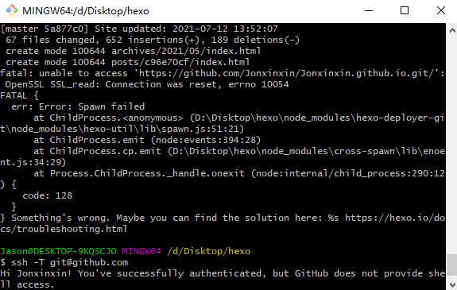The width and height of the screenshot is (457, 290).
Task: Click the yellow /d/Disktop/hexo path
Action: pos(208,251)
